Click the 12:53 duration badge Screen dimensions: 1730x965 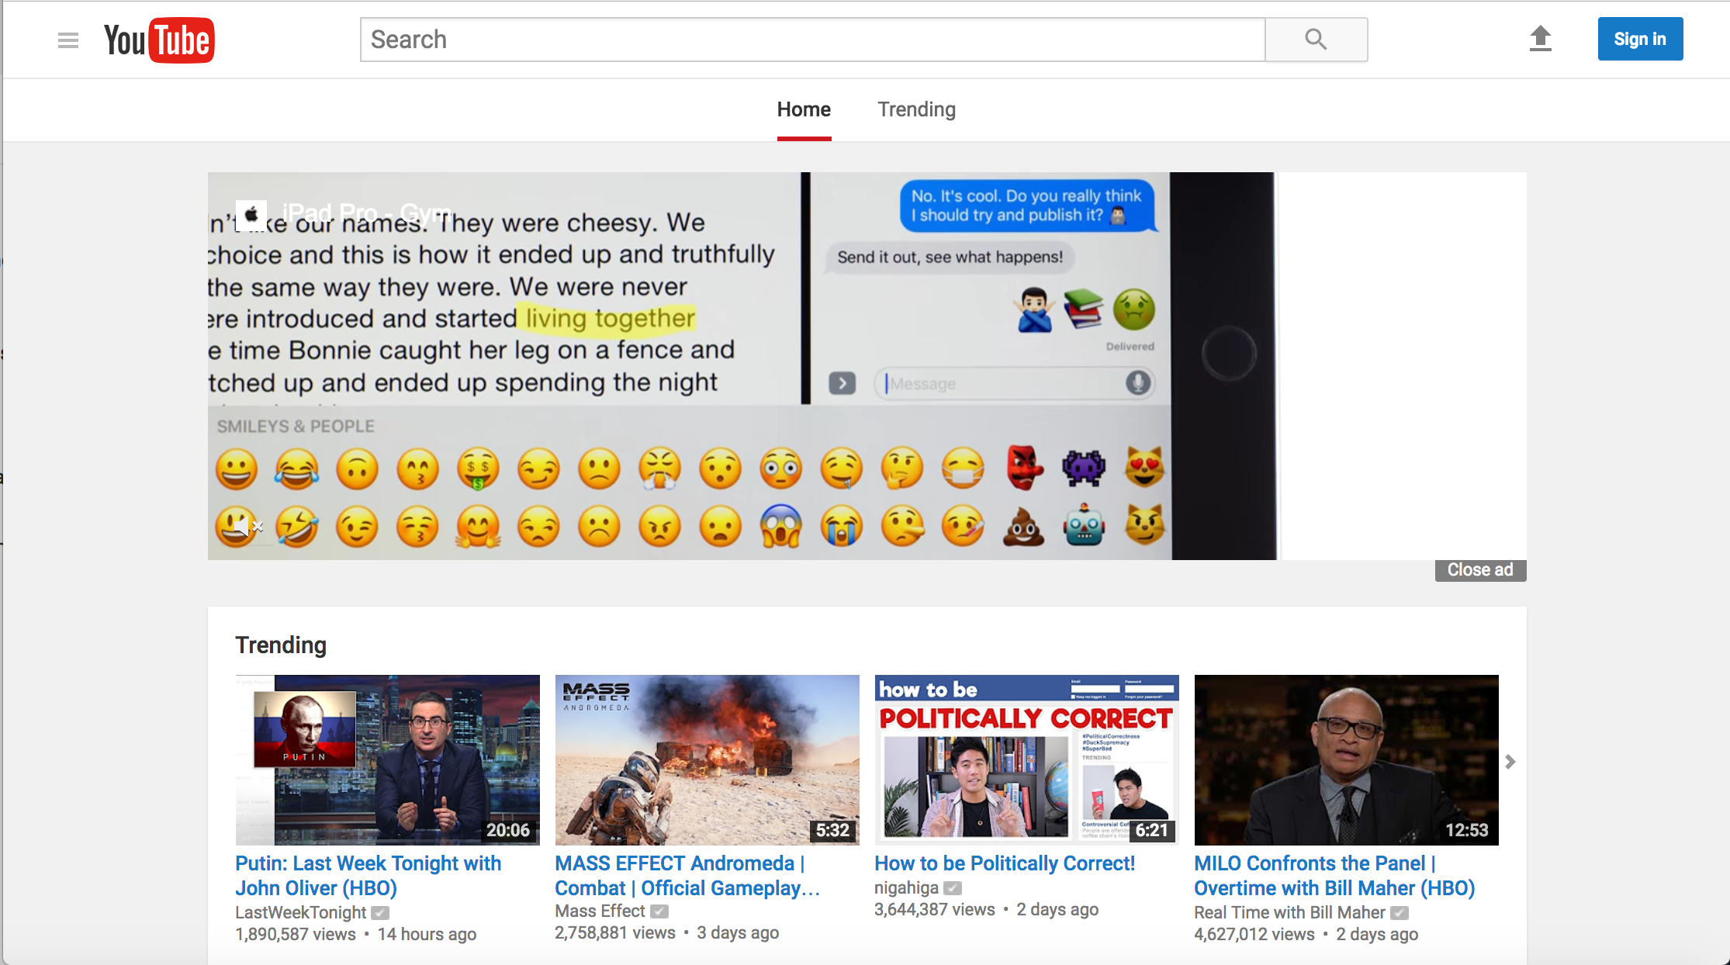(1466, 830)
